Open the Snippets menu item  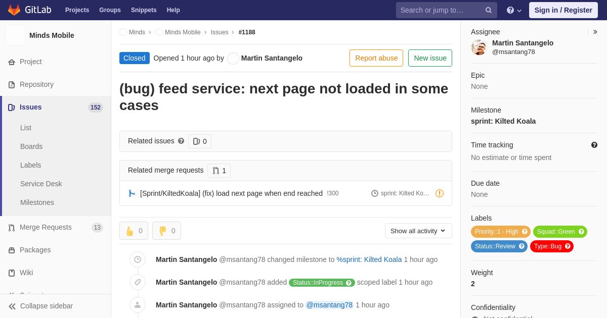click(144, 10)
